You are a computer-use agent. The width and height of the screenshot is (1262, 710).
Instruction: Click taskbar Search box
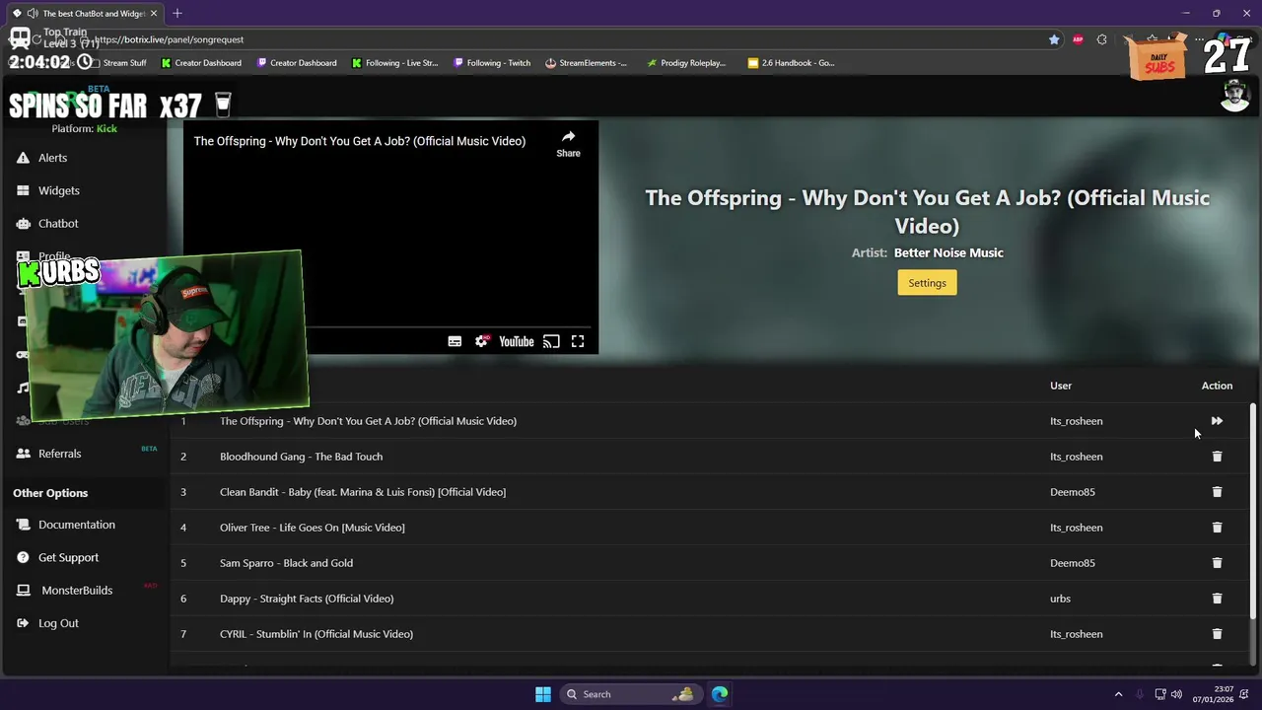pos(629,694)
